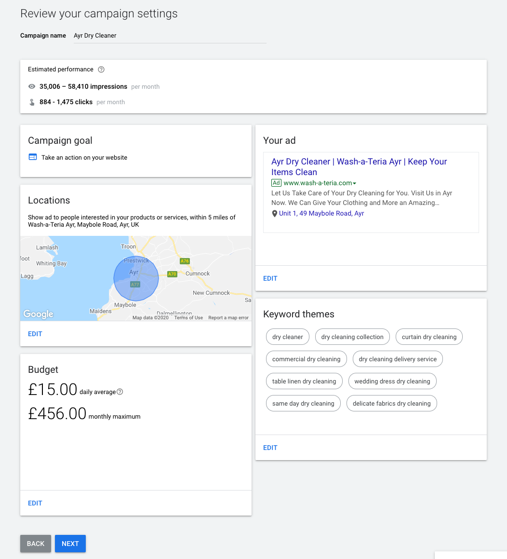Select the table linen dry cleaning chip
The height and width of the screenshot is (559, 507).
304,381
